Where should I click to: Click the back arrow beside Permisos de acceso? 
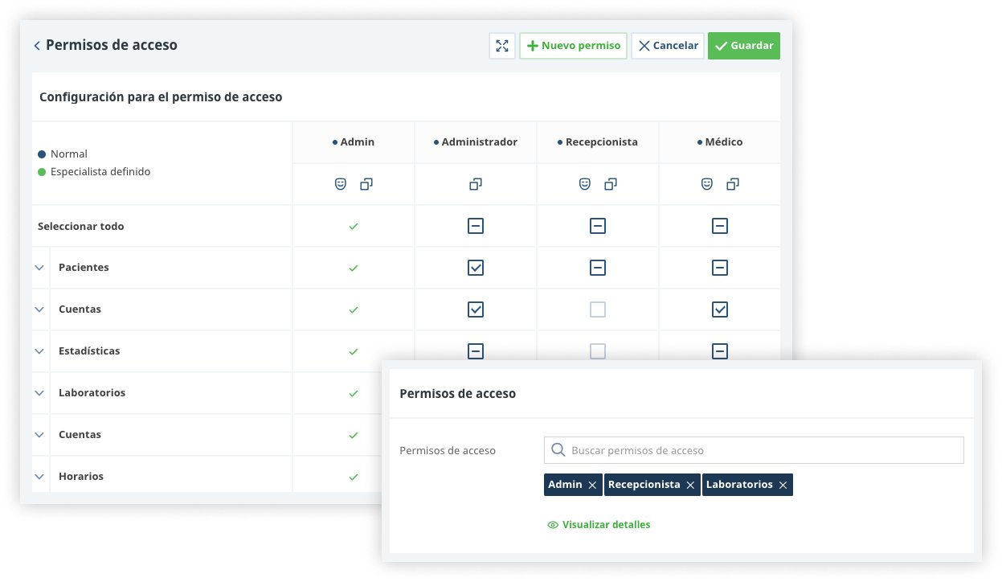(x=37, y=46)
